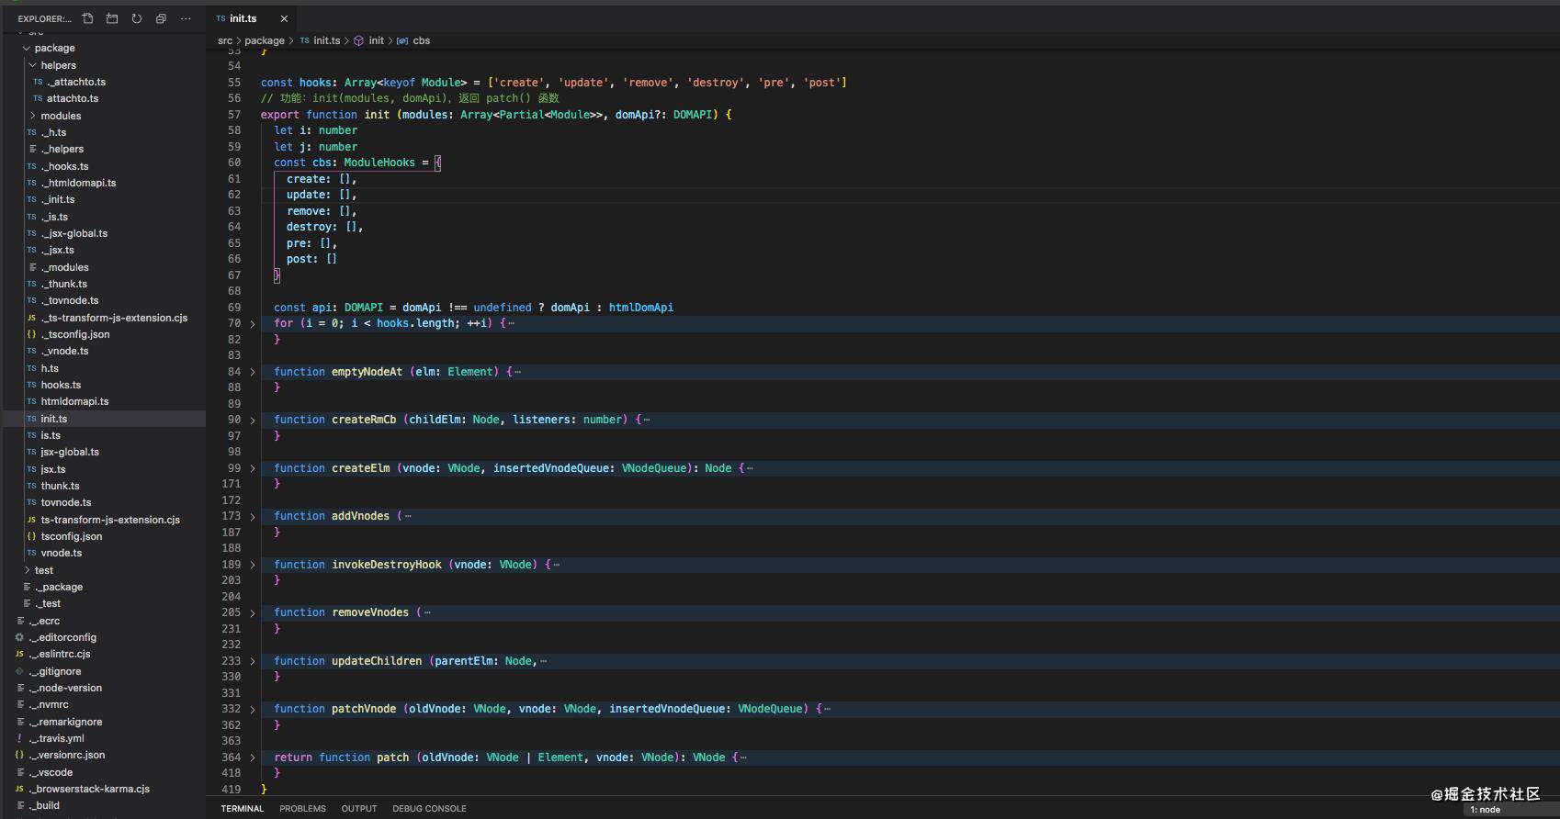This screenshot has height=819, width=1560.
Task: Open the ._gitignore file
Action: click(55, 671)
